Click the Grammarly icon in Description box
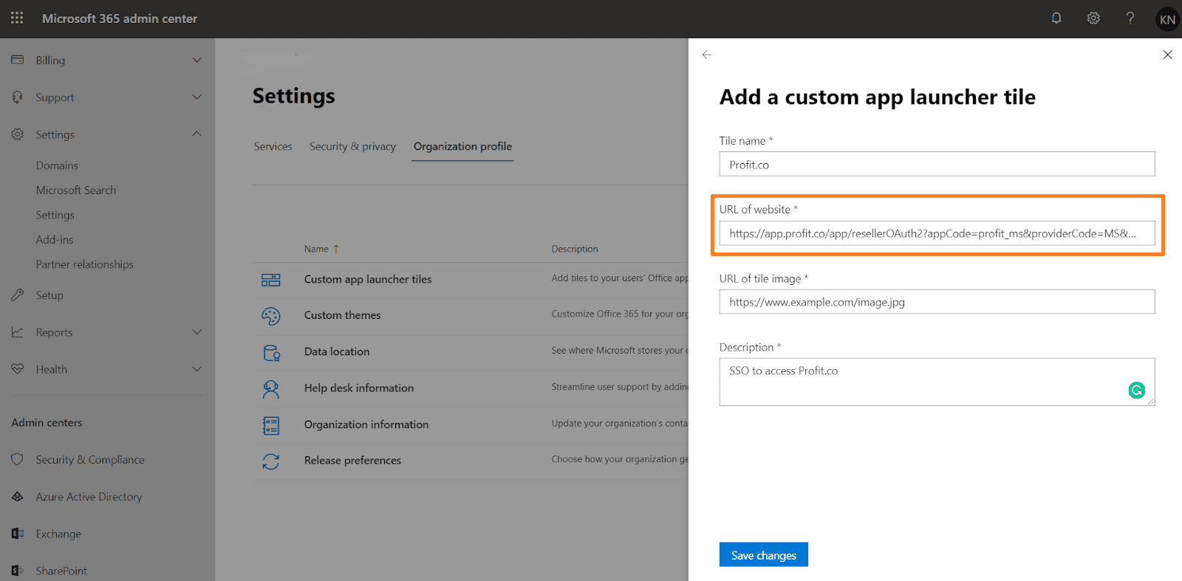 1137,390
